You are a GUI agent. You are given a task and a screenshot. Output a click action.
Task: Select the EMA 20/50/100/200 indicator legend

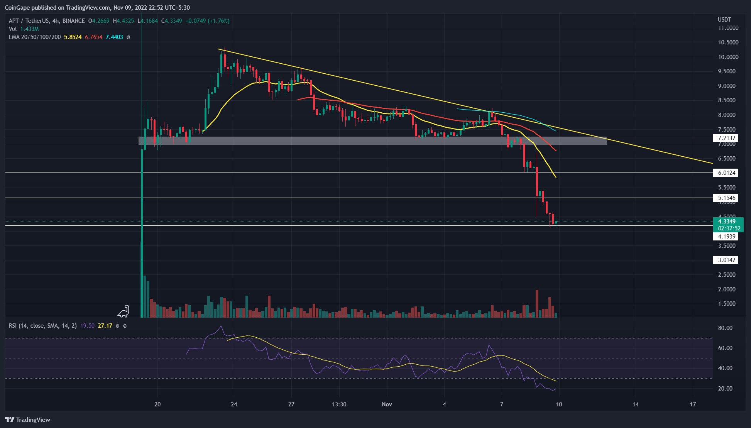coord(35,37)
